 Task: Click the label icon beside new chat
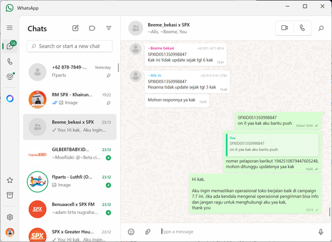pyautogui.click(x=92, y=28)
